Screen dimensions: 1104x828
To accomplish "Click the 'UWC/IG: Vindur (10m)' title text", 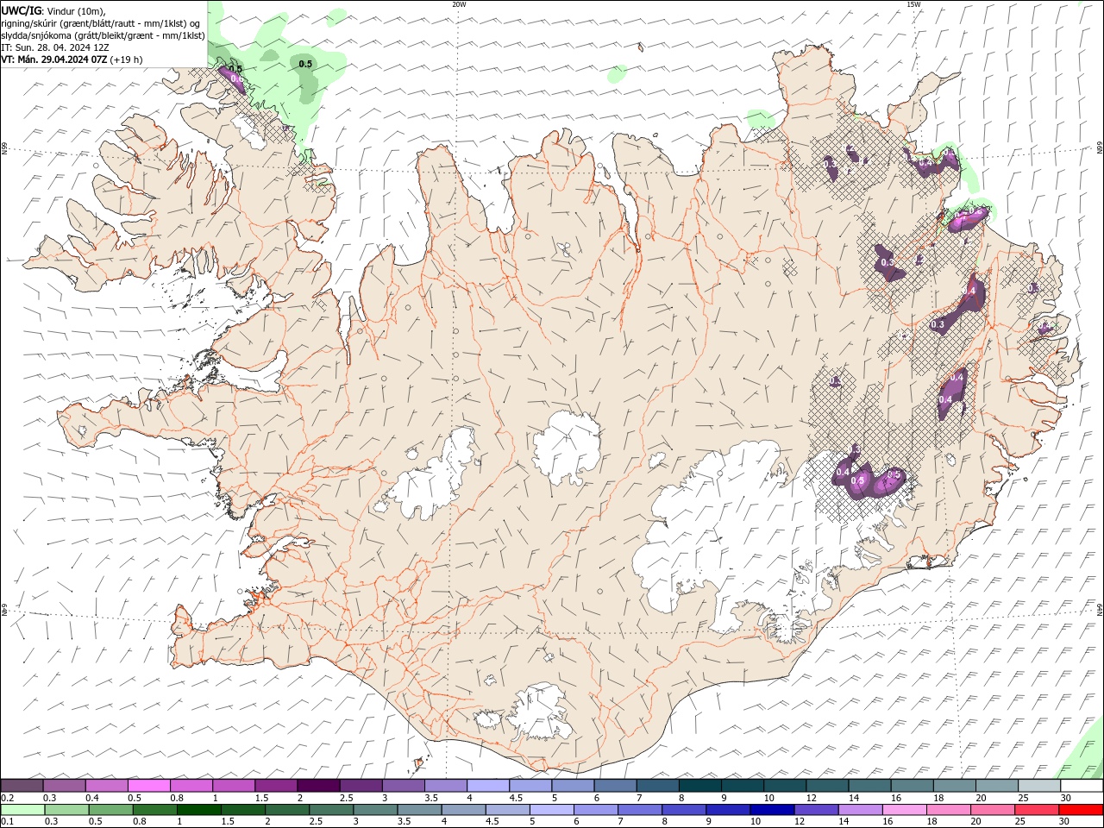I will [x=53, y=10].
